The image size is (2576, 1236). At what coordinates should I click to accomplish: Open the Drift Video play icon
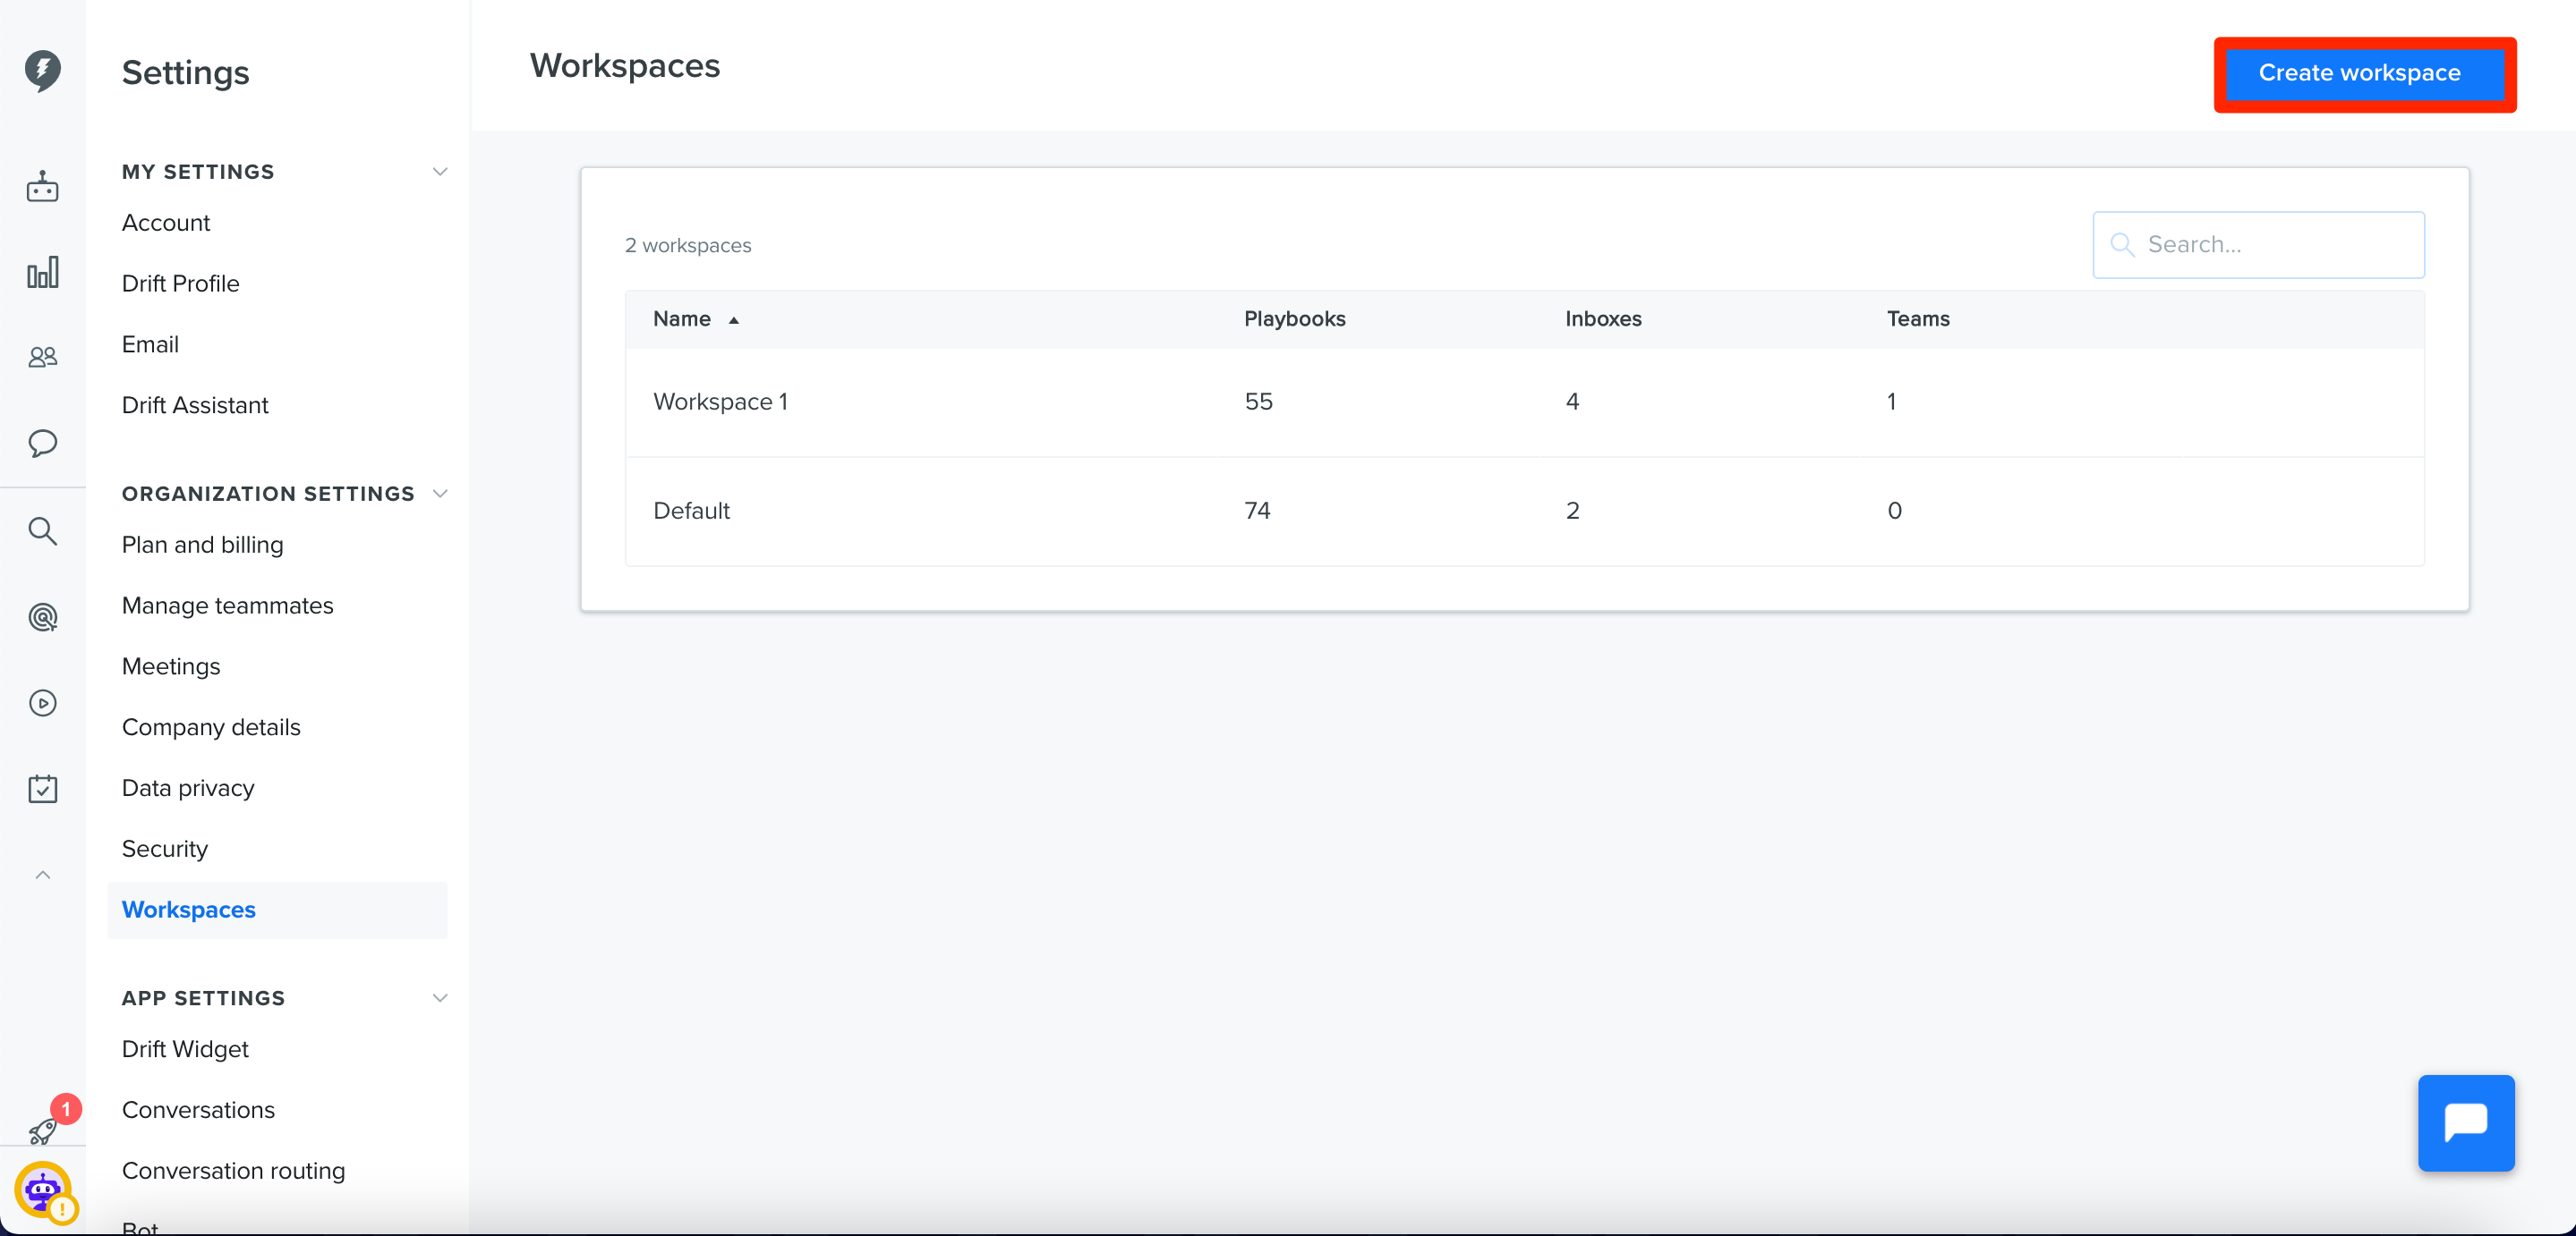(x=42, y=704)
